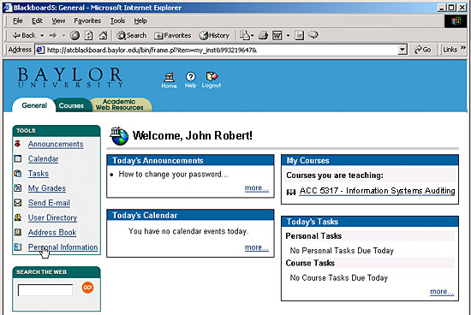Click the Tasks tool icon
Screen dimensions: 471x315
18,173
